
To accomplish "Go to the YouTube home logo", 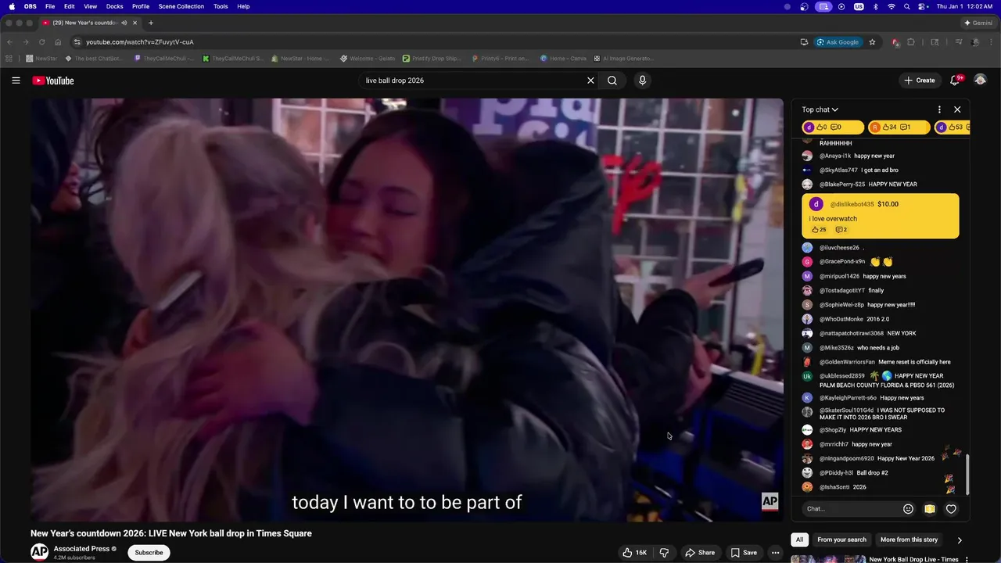I will [53, 81].
